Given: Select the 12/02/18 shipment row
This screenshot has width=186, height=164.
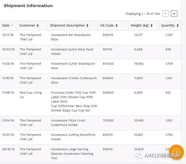Looking at the screenshot, I should pyautogui.click(x=91, y=52).
